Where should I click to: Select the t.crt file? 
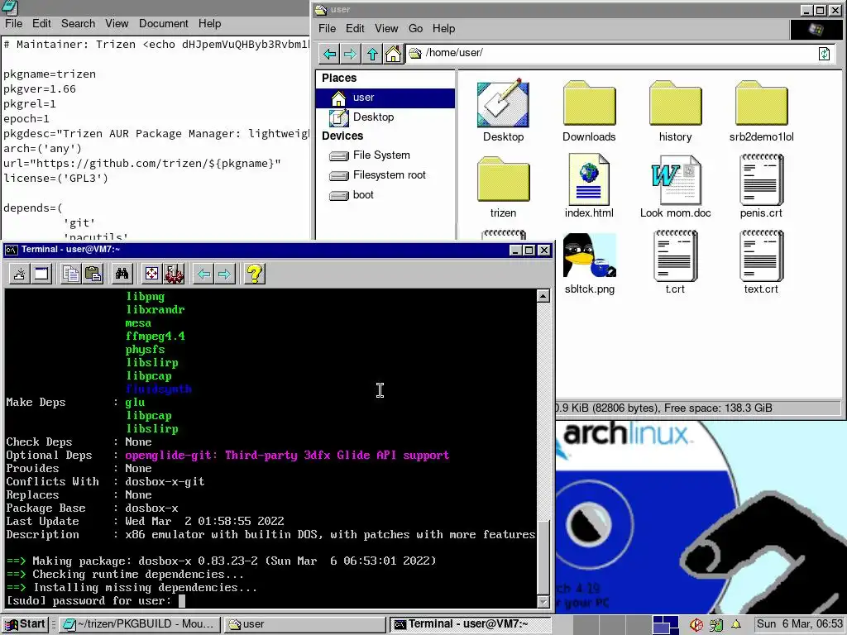click(675, 263)
